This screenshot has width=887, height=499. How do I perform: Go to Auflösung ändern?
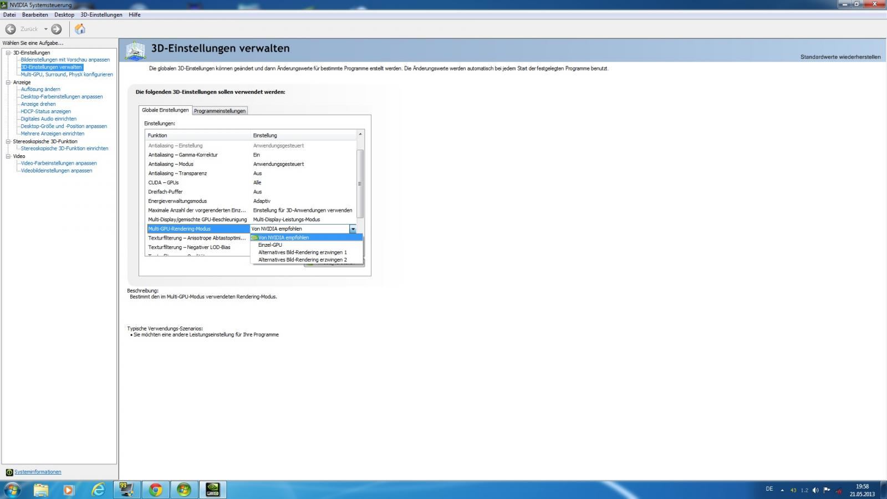coord(40,89)
